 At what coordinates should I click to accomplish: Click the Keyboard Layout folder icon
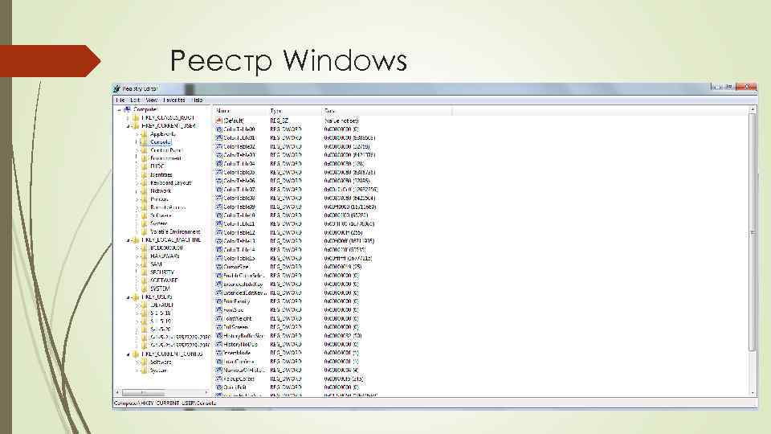(x=144, y=183)
